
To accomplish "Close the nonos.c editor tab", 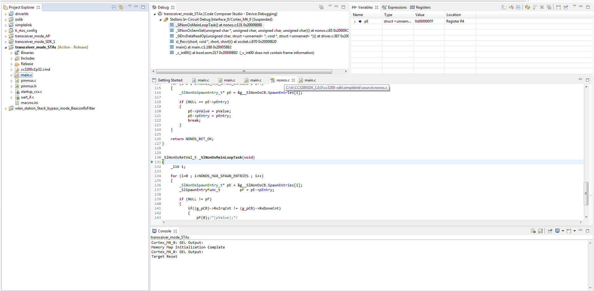I will 293,80.
